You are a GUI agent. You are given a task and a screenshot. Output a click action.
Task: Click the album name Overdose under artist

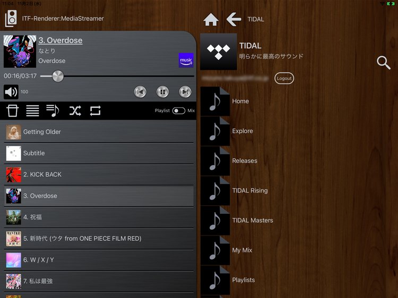tap(52, 61)
